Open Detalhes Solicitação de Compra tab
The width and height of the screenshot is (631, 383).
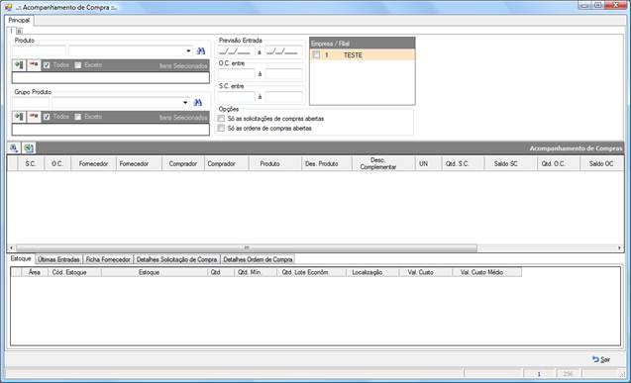[176, 259]
